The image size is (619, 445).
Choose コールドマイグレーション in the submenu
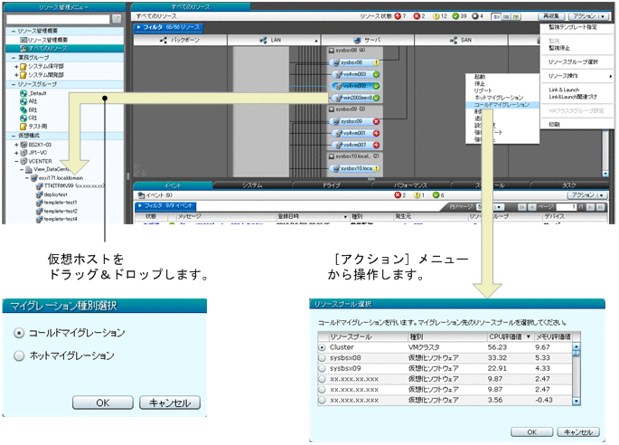(x=502, y=105)
